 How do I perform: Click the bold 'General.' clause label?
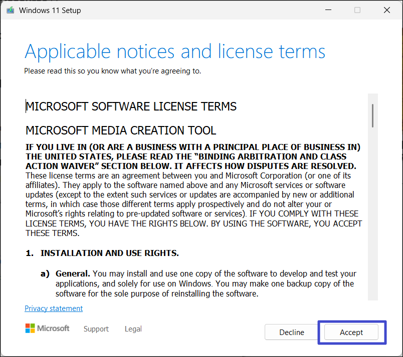point(73,274)
